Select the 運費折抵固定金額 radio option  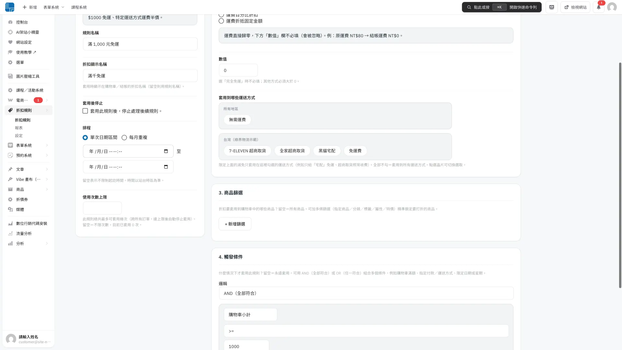[x=221, y=21]
